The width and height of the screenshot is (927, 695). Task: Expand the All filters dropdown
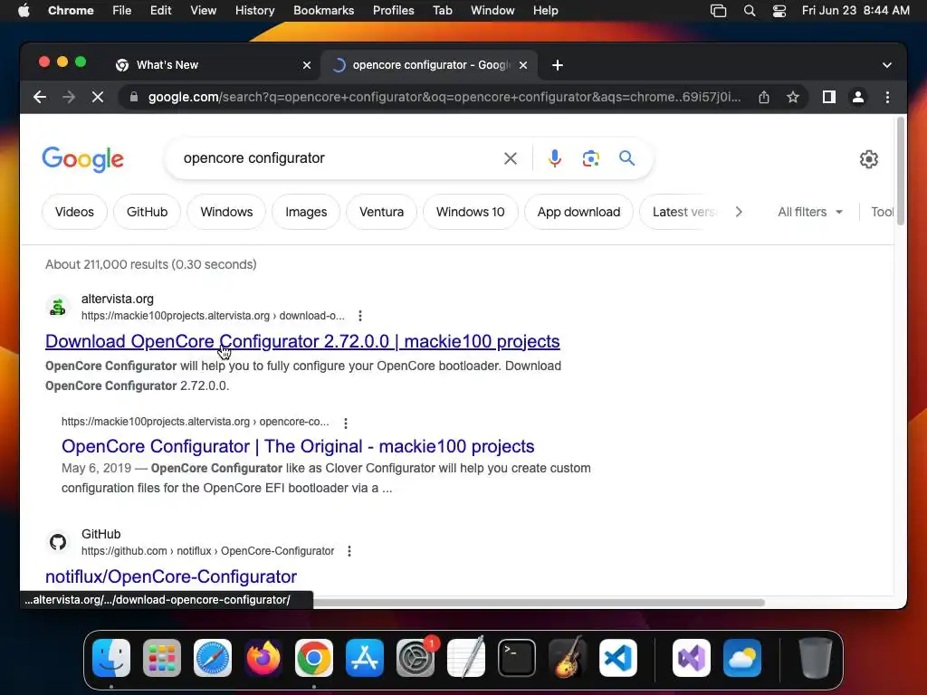(810, 212)
